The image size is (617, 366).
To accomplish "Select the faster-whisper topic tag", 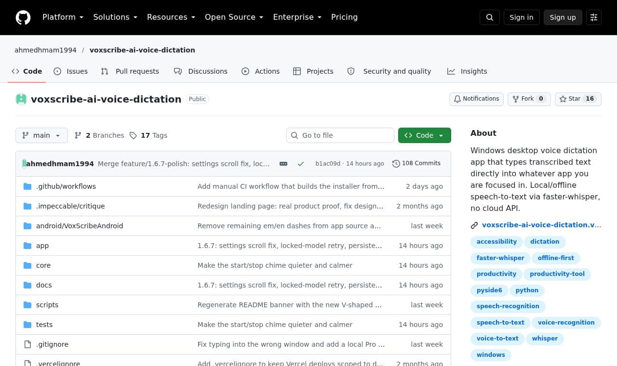I will pyautogui.click(x=500, y=258).
